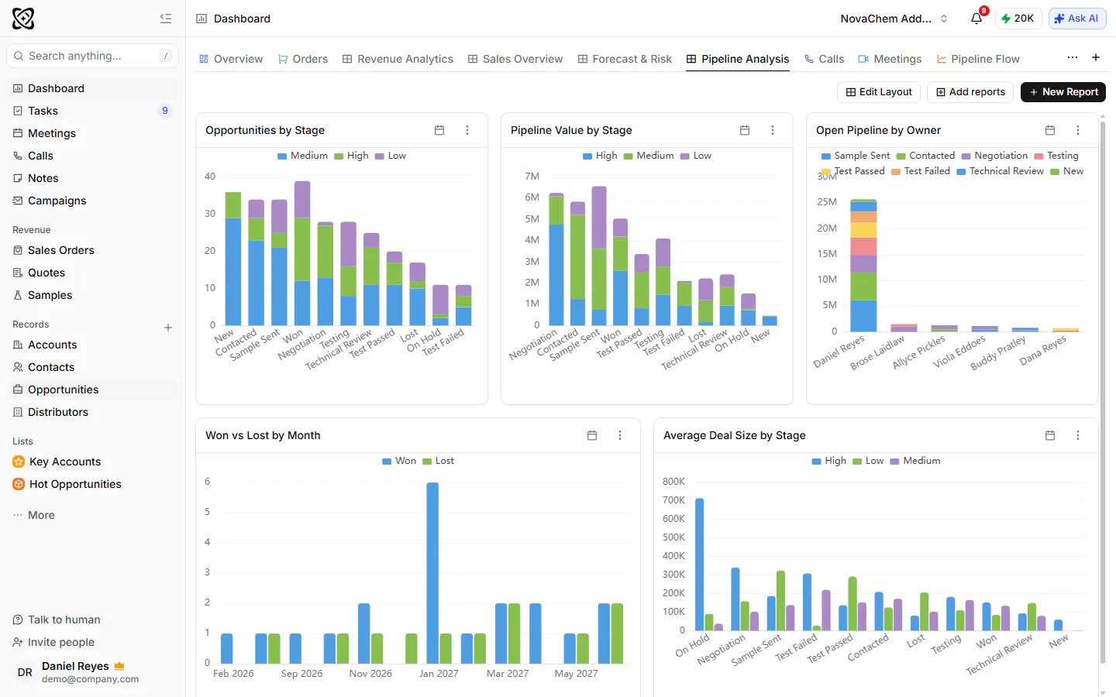Toggle the Negotiation legend in Open Pipeline by Owner
This screenshot has width=1116, height=697.
point(994,156)
